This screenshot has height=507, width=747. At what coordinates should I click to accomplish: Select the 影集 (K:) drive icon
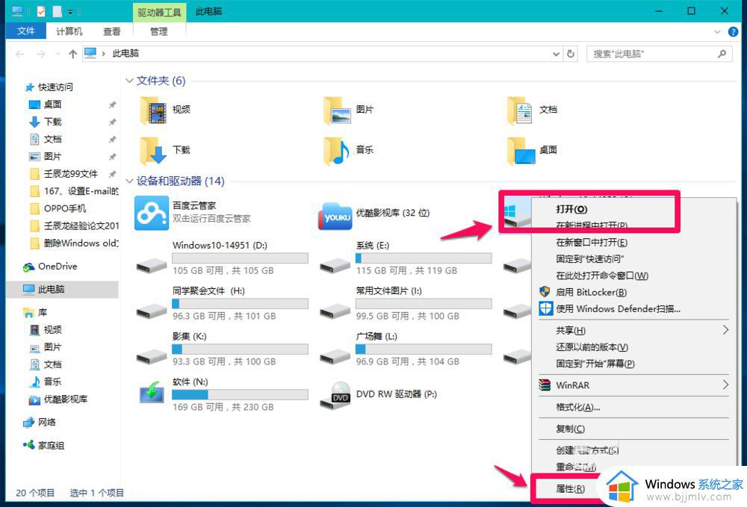tap(152, 357)
